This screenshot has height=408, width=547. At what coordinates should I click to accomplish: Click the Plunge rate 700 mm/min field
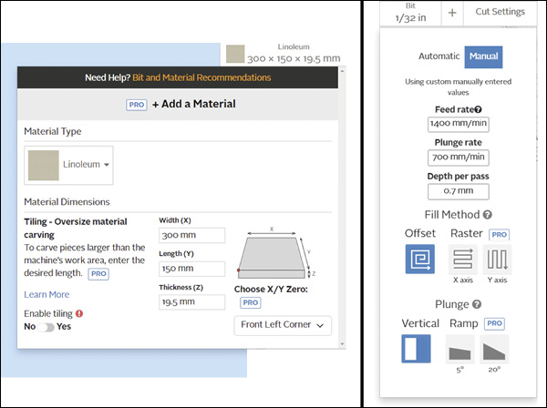click(x=459, y=158)
